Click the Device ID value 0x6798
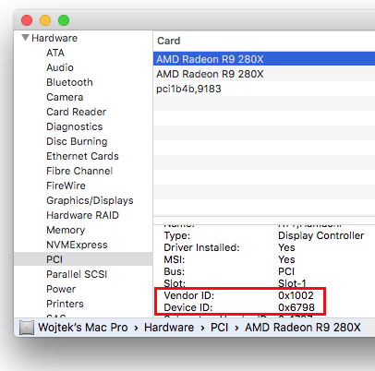Image resolution: width=375 pixels, height=371 pixels. tap(296, 307)
